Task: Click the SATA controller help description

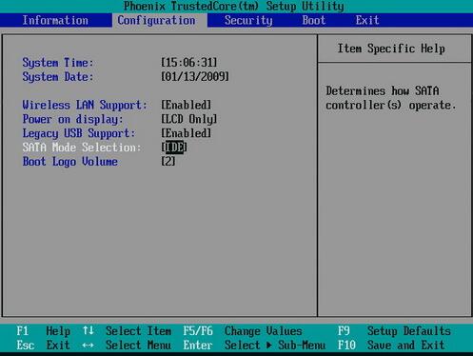Action: point(391,98)
